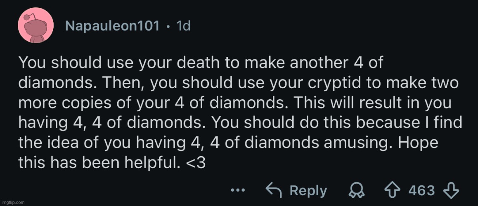The width and height of the screenshot is (478, 206).
Task: Open the Napauleon101 user profile link
Action: click(x=112, y=26)
